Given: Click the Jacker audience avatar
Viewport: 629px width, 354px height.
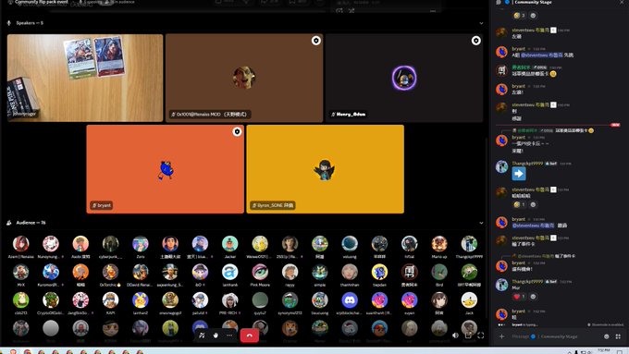Looking at the screenshot, I should (229, 244).
